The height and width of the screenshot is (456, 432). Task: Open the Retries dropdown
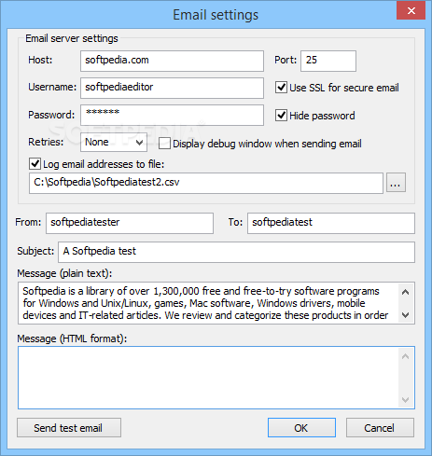pyautogui.click(x=114, y=142)
